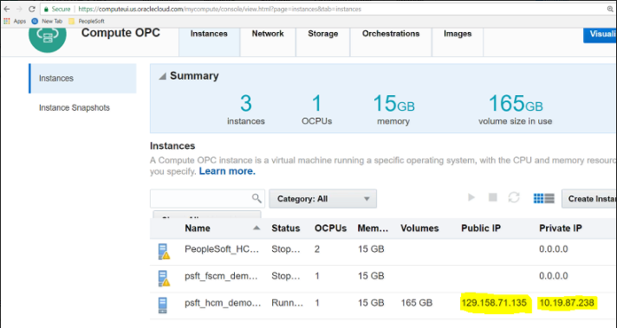Sort by the Memory column header
The width and height of the screenshot is (617, 328).
[373, 228]
